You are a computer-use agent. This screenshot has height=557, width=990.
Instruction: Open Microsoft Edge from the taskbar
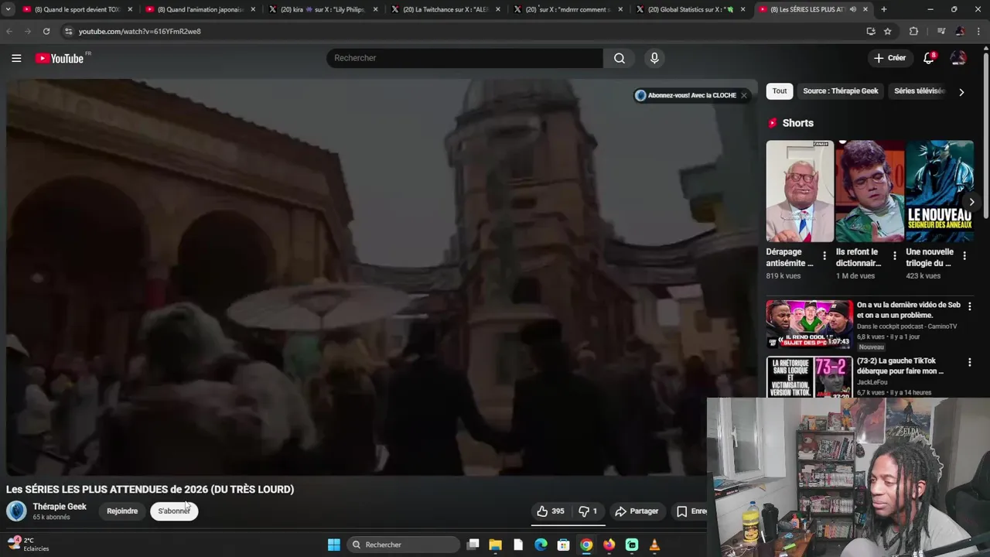pyautogui.click(x=541, y=545)
